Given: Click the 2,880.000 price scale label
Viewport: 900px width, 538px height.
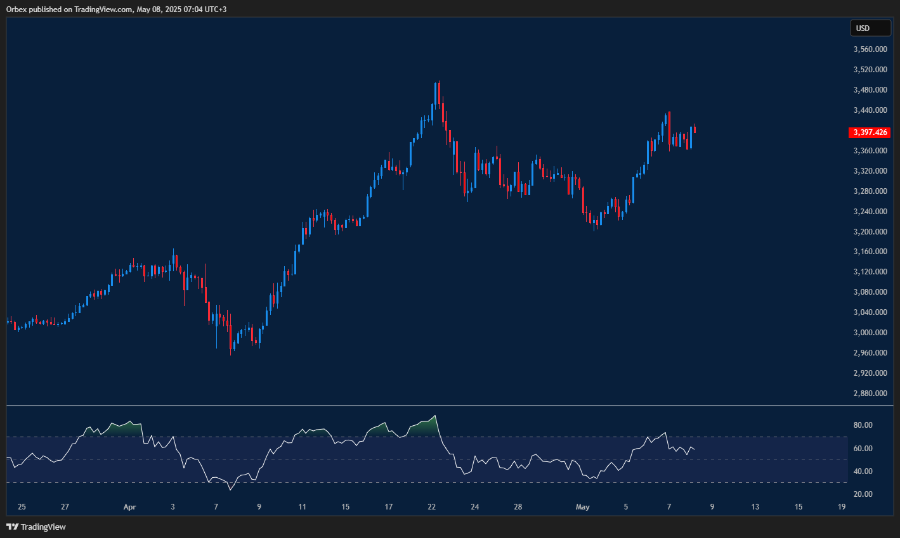Looking at the screenshot, I should click(x=870, y=394).
